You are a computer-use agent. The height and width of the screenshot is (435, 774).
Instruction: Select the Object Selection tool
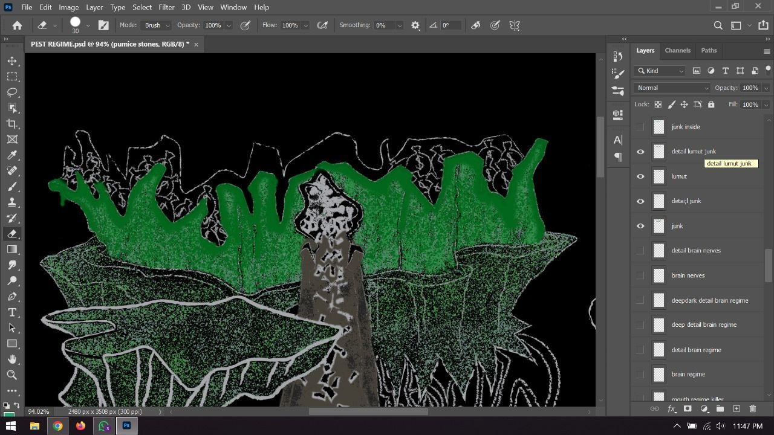click(x=11, y=108)
